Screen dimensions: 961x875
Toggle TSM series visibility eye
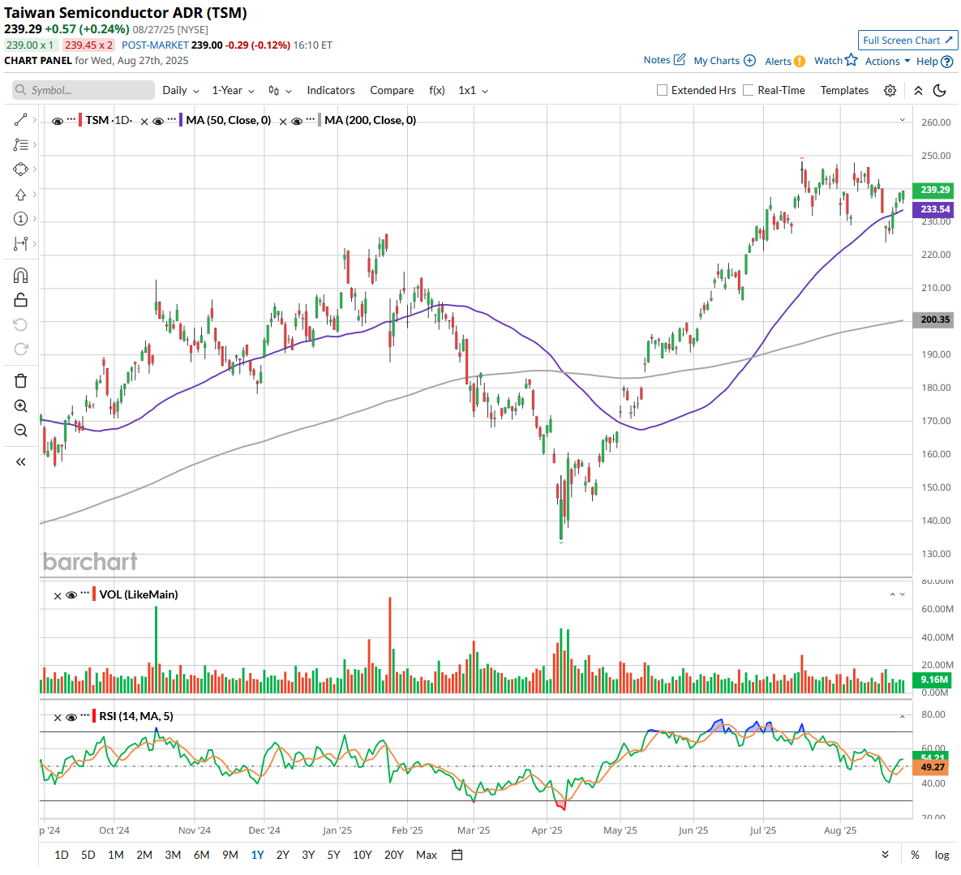58,122
